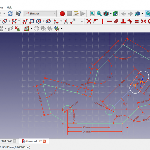Select the slot creation tool

(x=48, y=21)
